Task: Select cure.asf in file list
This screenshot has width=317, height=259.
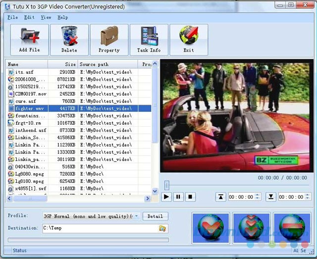Action: coord(79,101)
